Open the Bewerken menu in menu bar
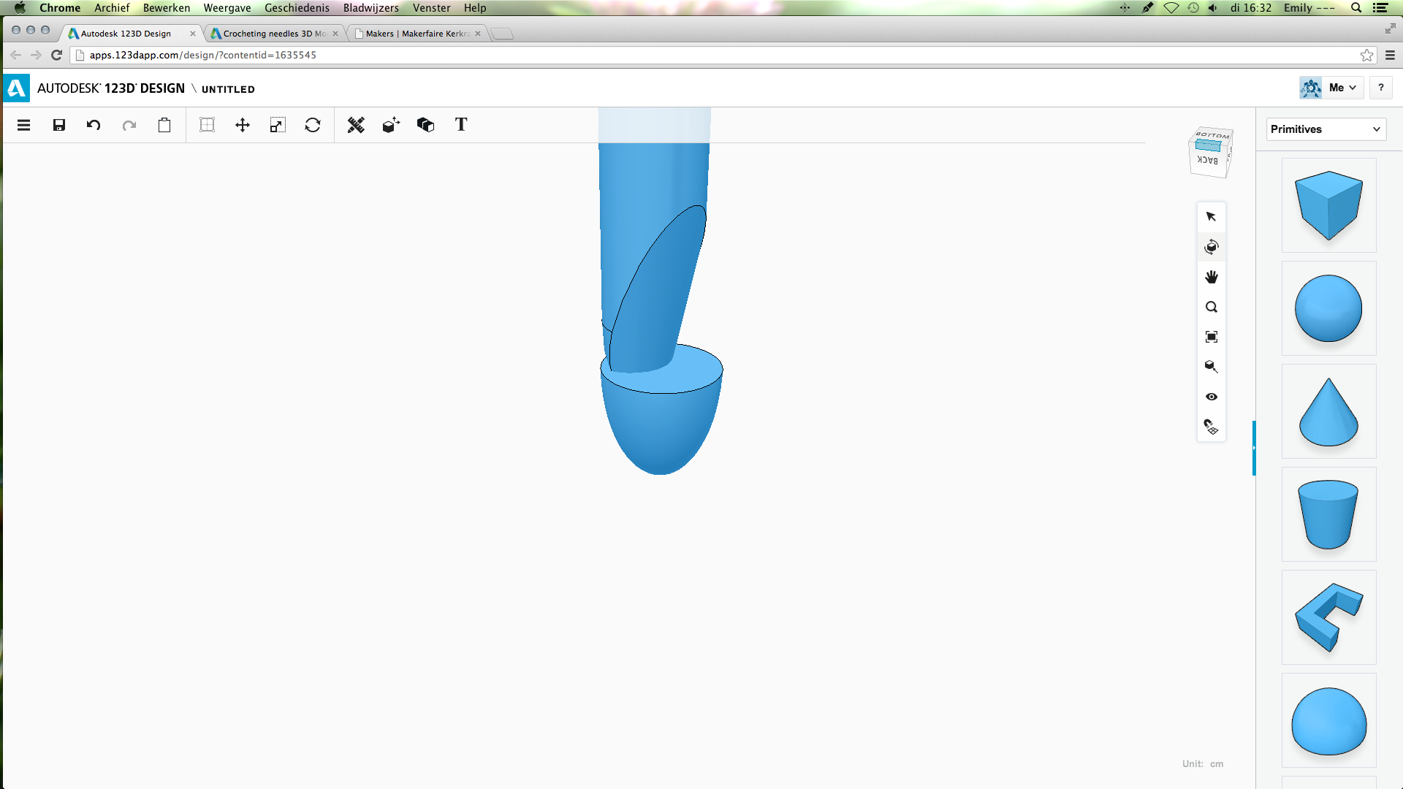 point(166,8)
